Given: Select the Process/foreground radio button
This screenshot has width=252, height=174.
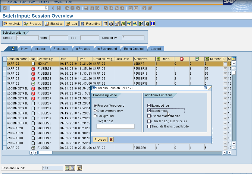Looking at the screenshot, I should [x=95, y=105].
